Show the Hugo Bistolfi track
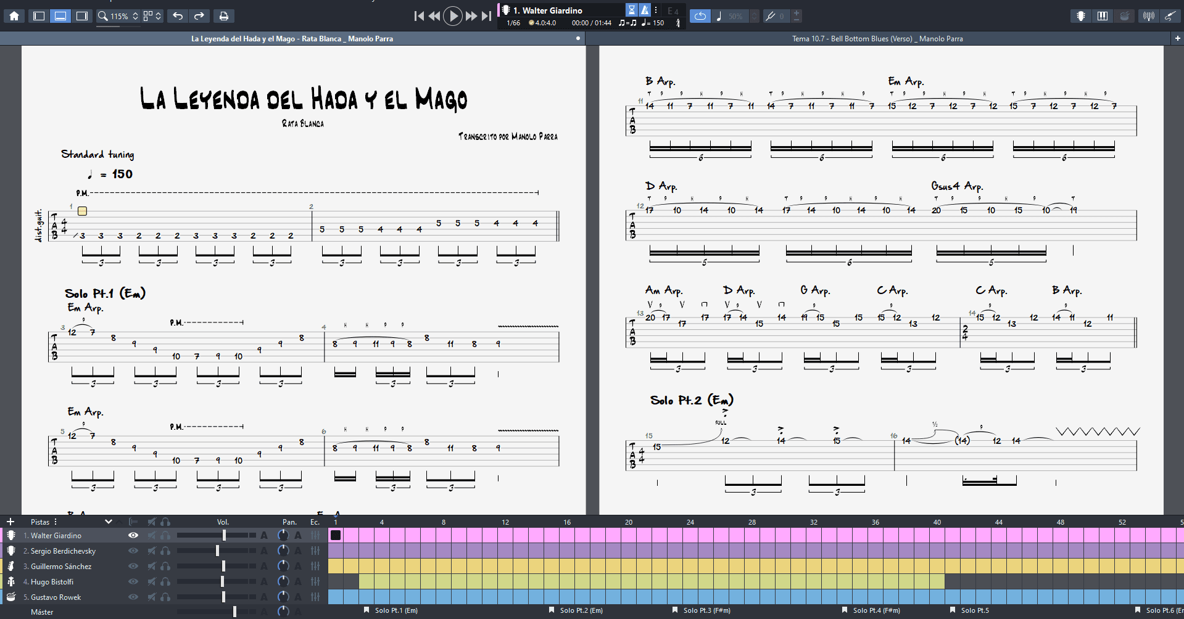The image size is (1184, 619). (133, 581)
